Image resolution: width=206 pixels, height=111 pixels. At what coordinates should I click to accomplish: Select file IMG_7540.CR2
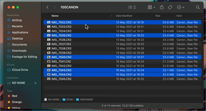coord(122,57)
